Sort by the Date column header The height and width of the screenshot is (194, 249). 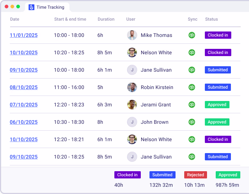coord(14,19)
